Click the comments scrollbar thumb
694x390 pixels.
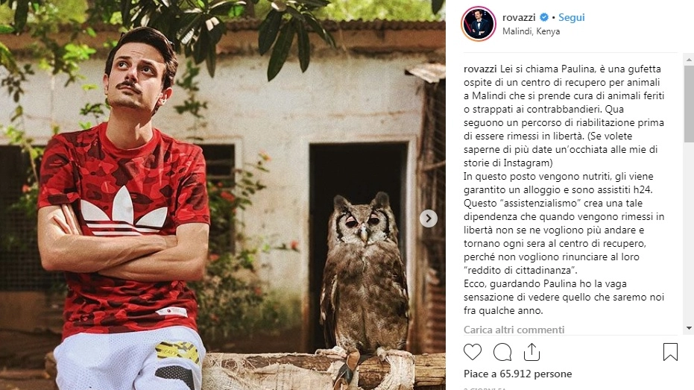coord(689,104)
